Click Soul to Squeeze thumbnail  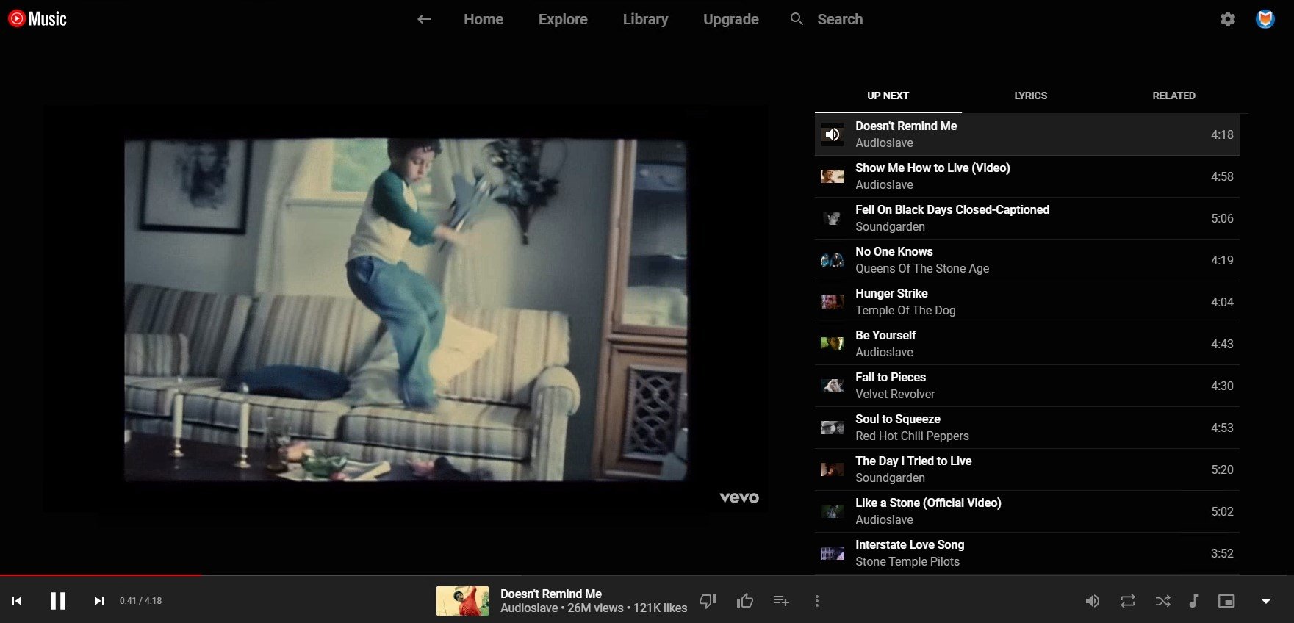832,428
